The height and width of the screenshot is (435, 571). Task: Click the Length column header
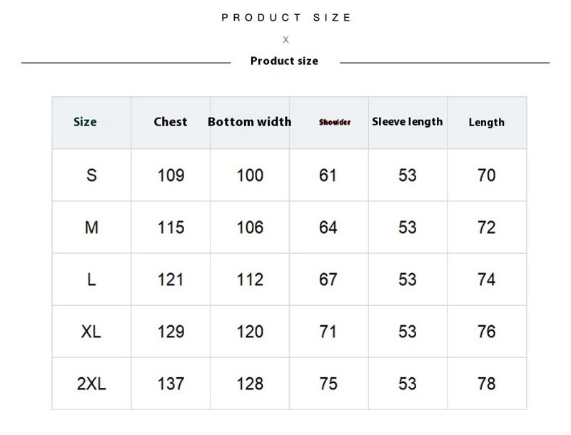(x=487, y=123)
